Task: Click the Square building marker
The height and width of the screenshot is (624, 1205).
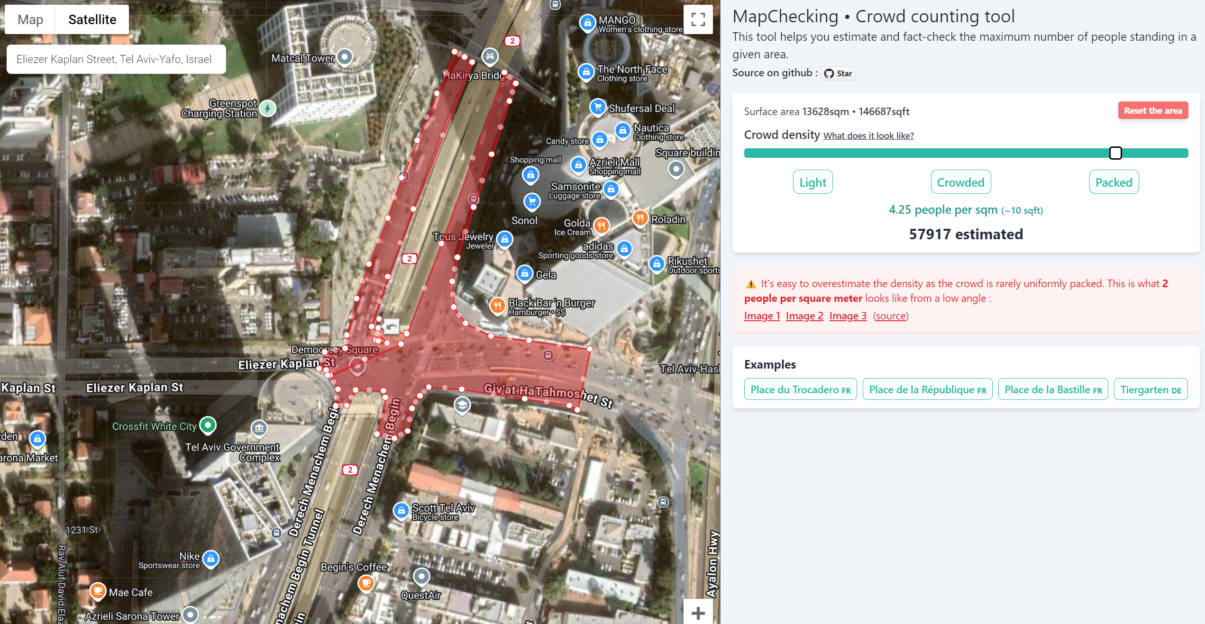Action: 676,170
